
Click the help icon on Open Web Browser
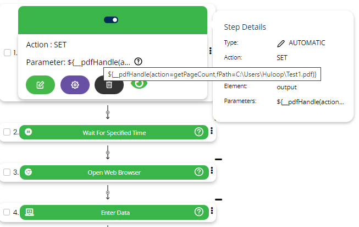(x=199, y=172)
